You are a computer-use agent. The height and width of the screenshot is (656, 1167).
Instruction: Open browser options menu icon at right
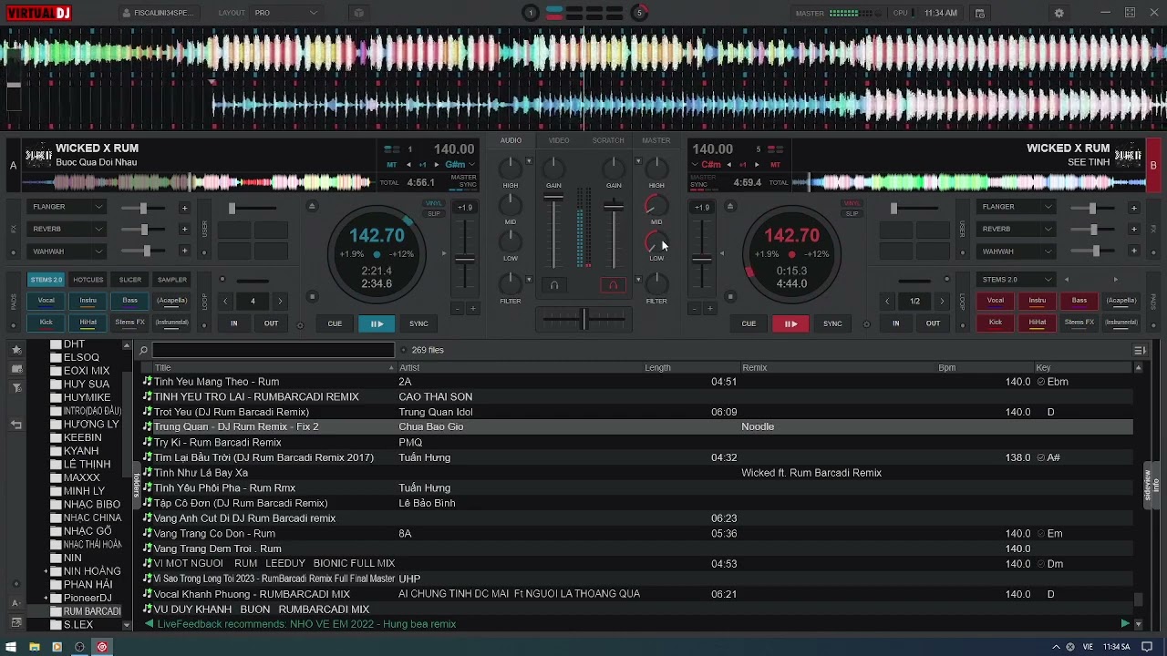[x=1140, y=350]
